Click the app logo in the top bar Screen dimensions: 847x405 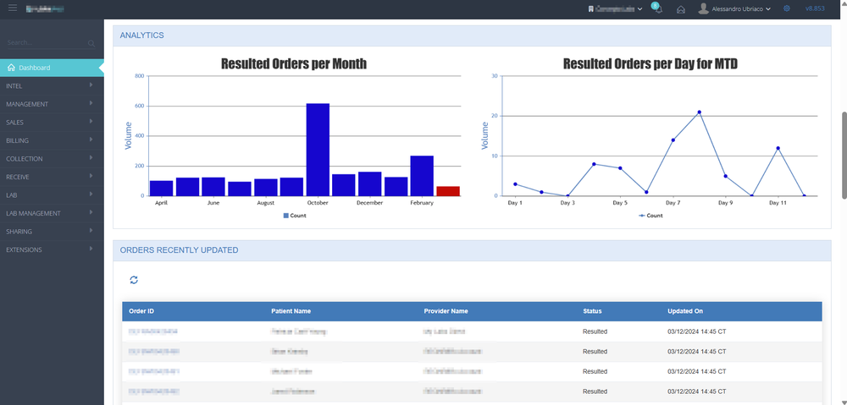[x=45, y=8]
